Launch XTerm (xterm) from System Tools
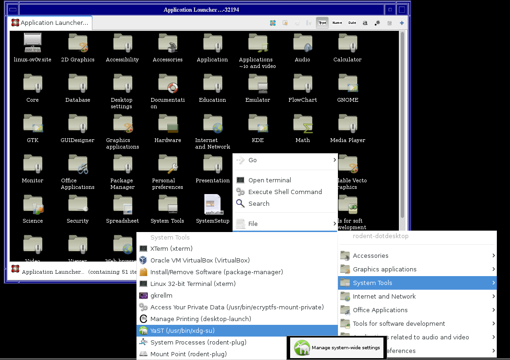The height and width of the screenshot is (360, 510). tap(237, 248)
